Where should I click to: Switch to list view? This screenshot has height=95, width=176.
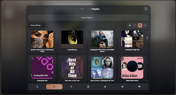click(x=145, y=25)
